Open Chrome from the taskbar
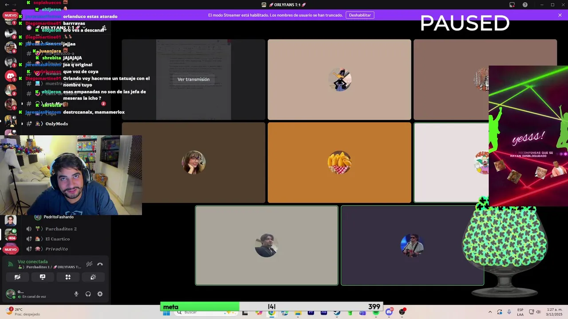Viewport: 568px width, 319px height. click(272, 312)
